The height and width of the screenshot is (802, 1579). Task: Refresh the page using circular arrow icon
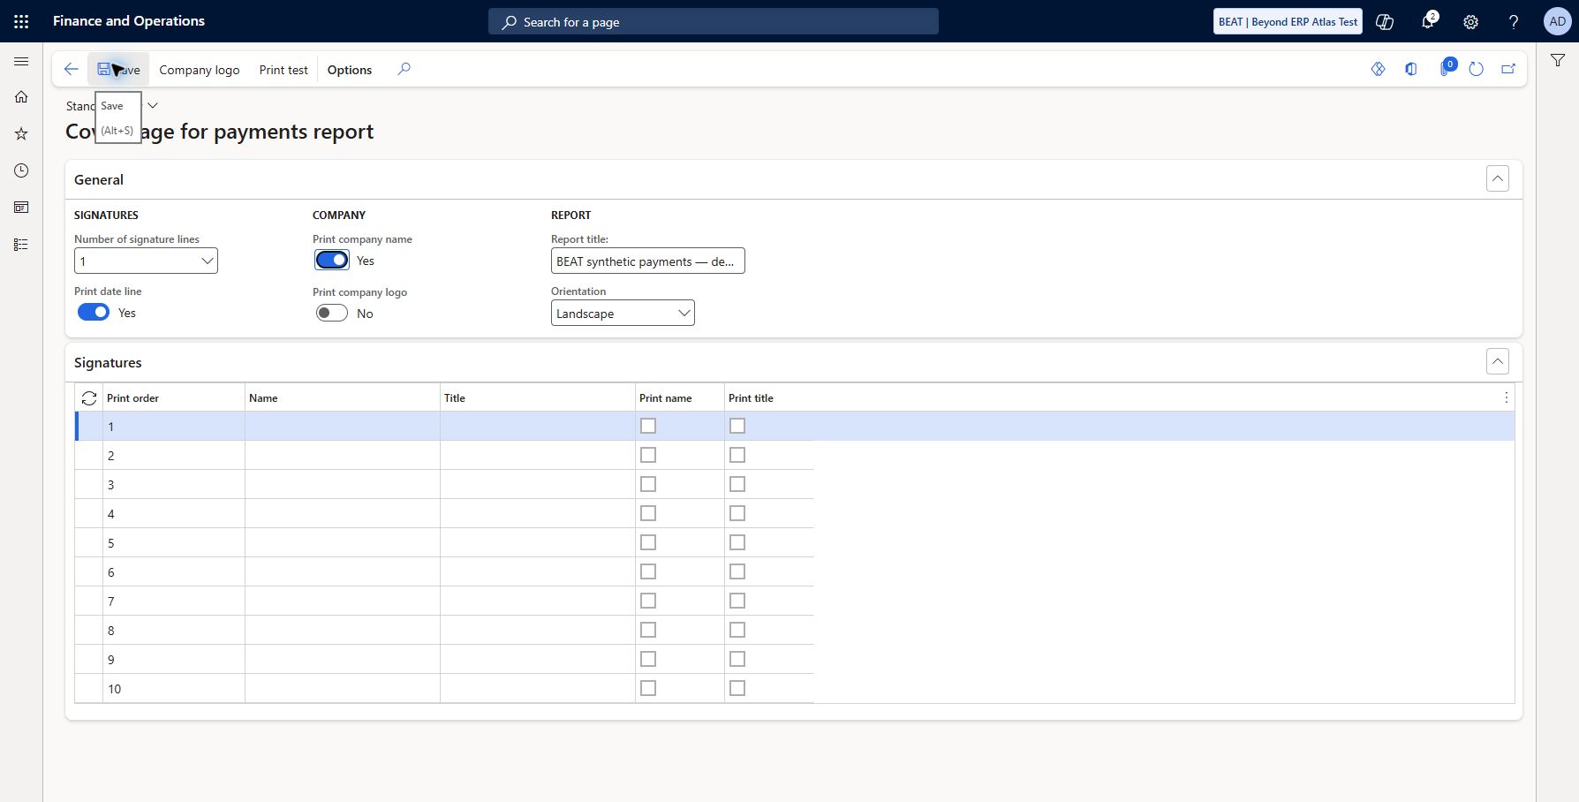[1476, 69]
